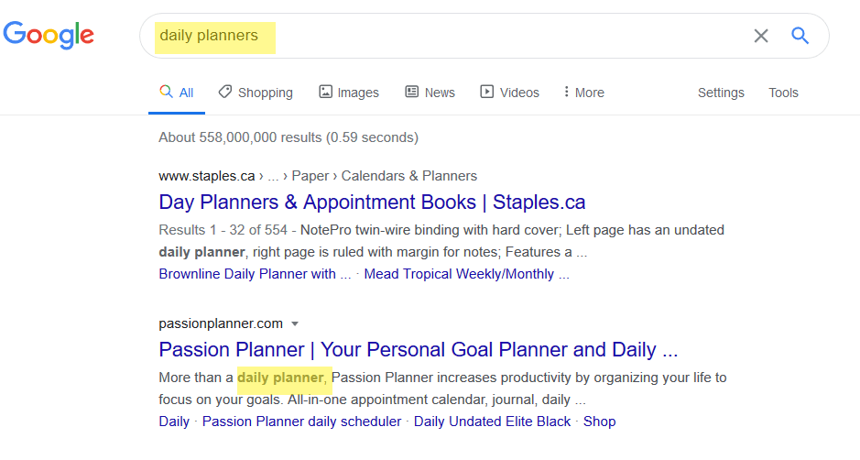Click into the daily planners search field
Screen dimensions: 860x460
click(450, 36)
